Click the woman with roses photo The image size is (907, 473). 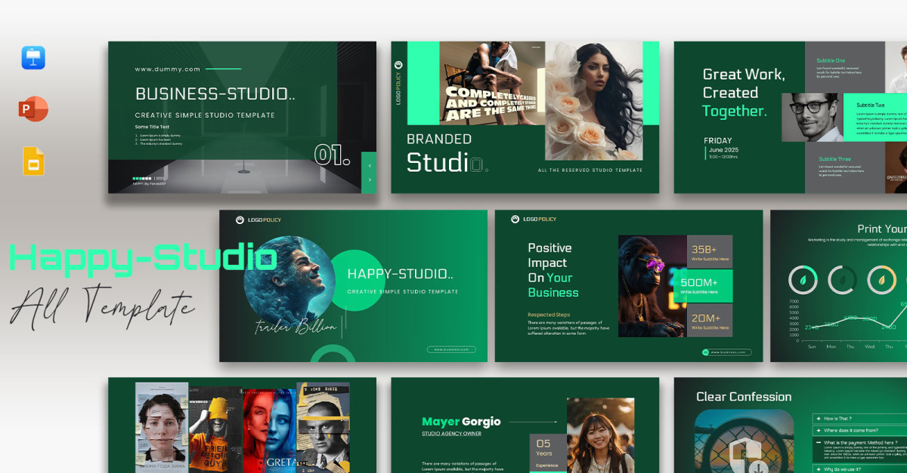593,100
